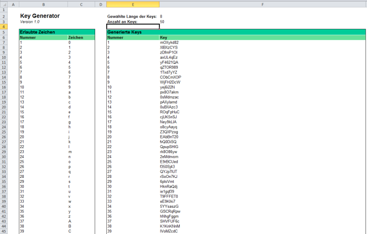Select the key px8O7akm
Viewport: 367px width, 234px height.
coord(169,92)
